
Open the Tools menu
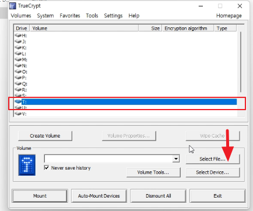coord(92,16)
